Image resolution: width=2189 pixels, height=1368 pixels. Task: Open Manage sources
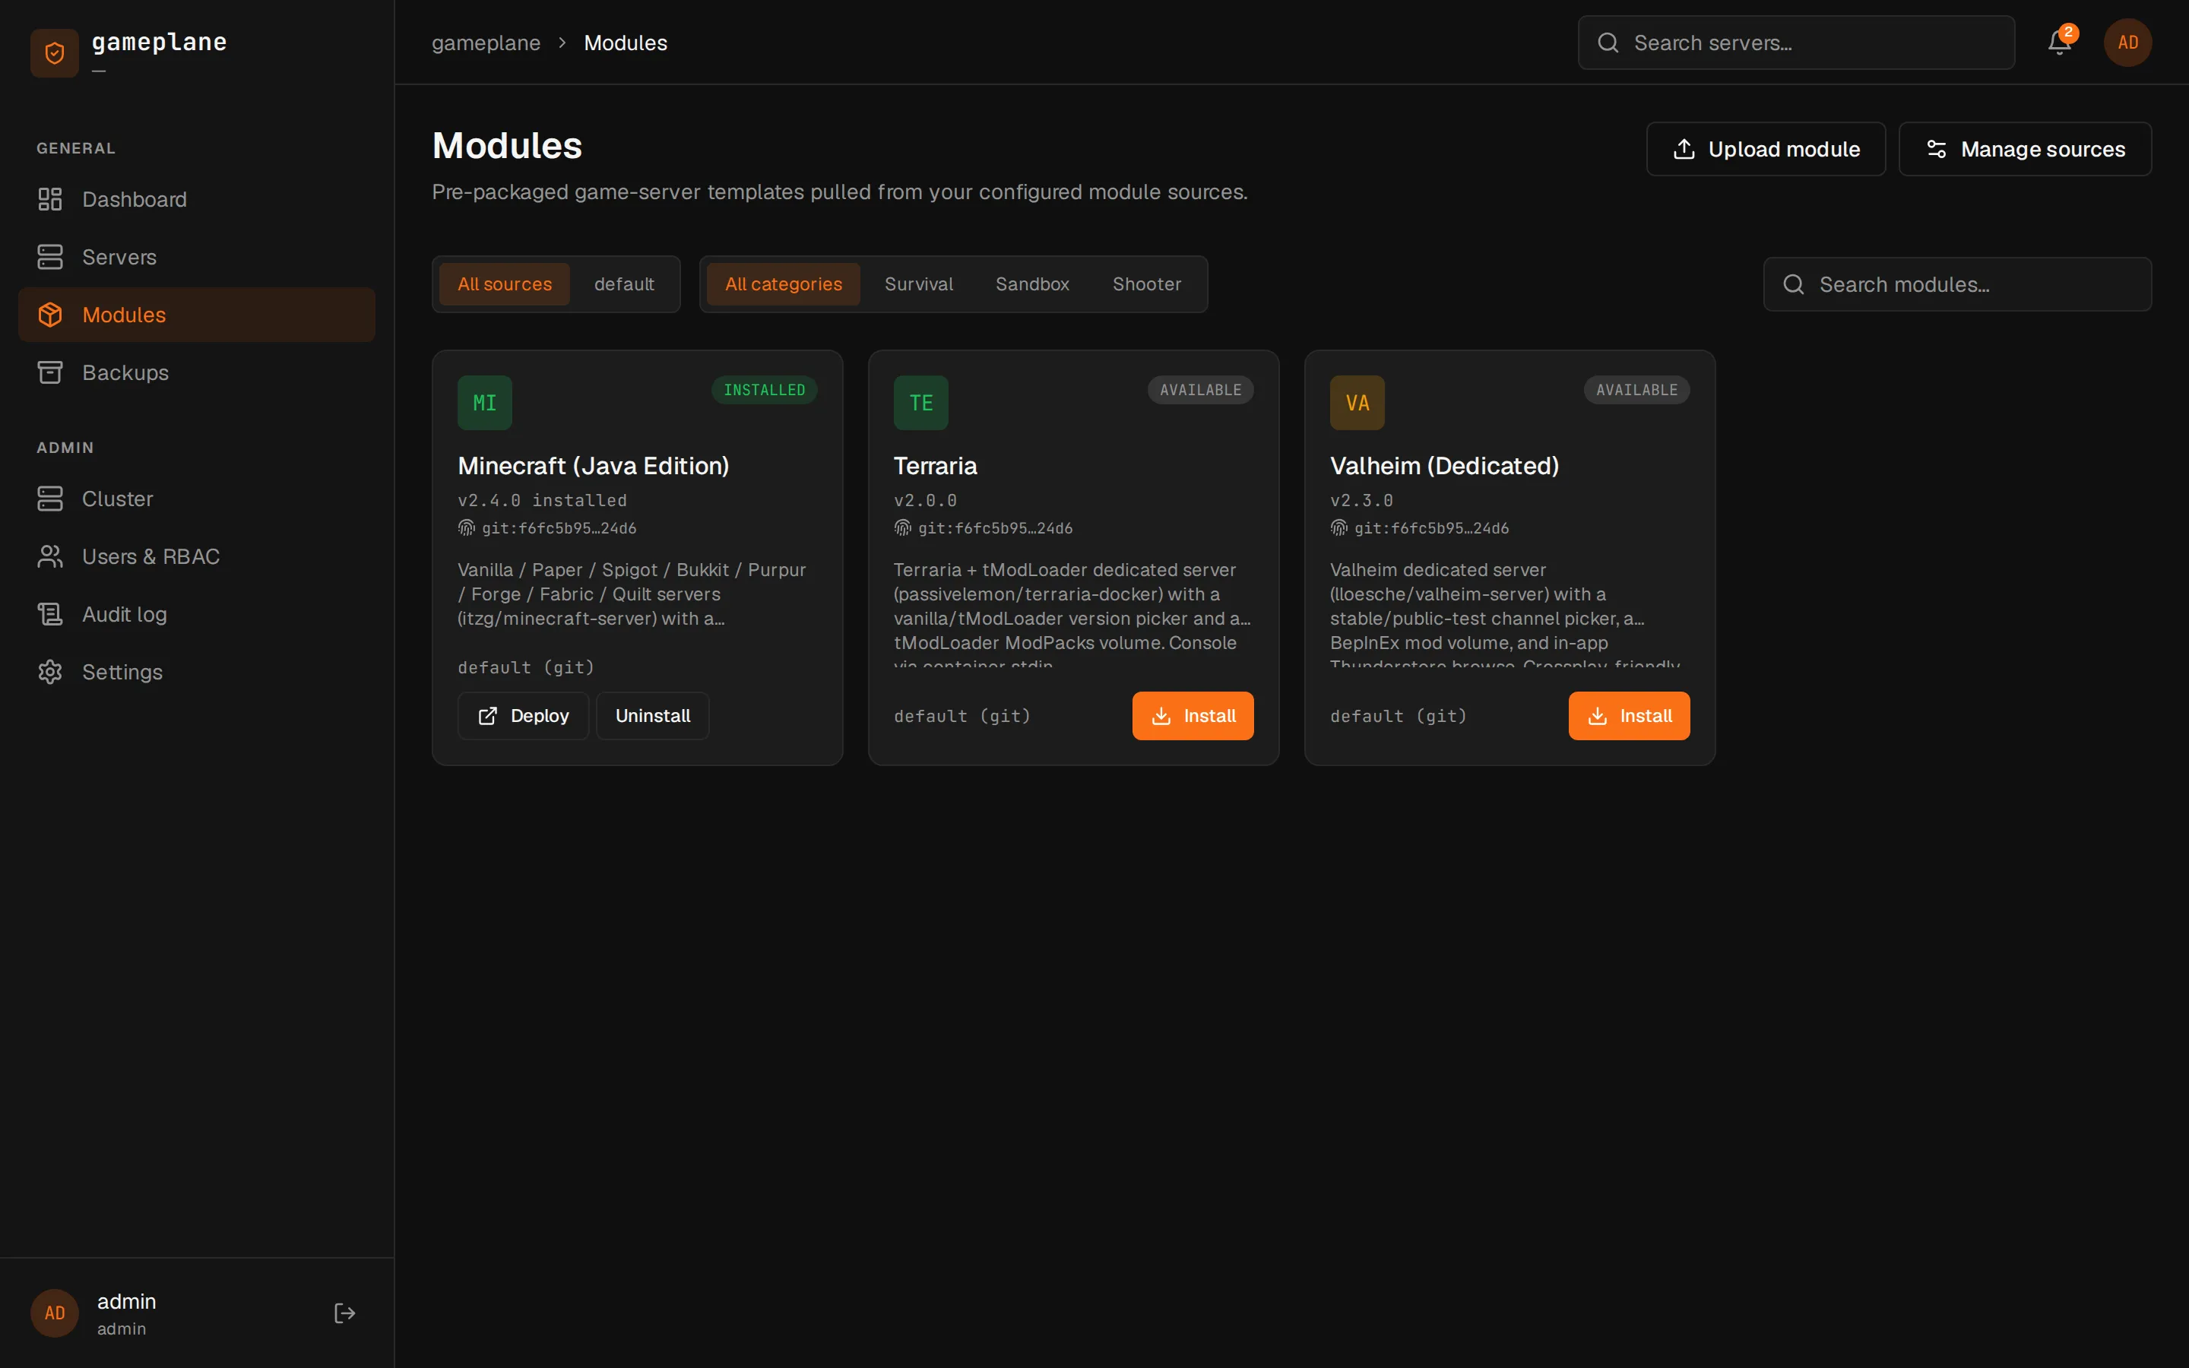(2024, 149)
